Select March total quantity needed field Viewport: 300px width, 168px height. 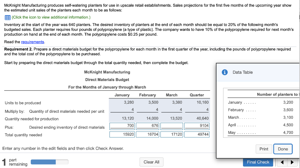[172, 134]
